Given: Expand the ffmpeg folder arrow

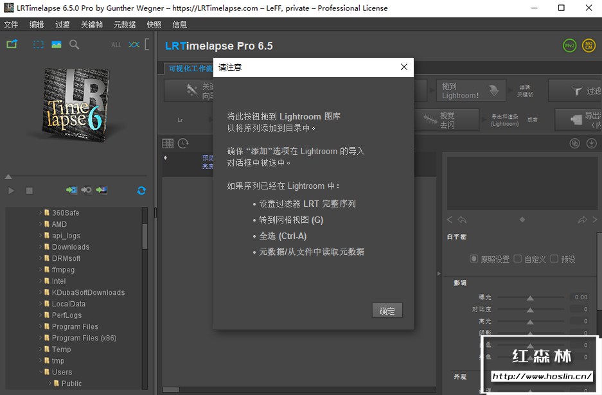Looking at the screenshot, I should pyautogui.click(x=40, y=269).
